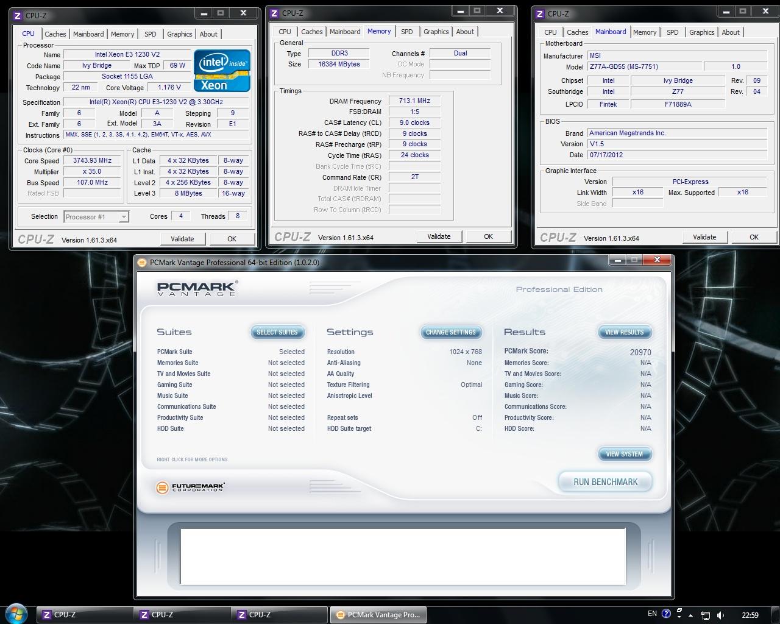Click the PCMark Score value 20970
780x624 pixels.
[640, 352]
